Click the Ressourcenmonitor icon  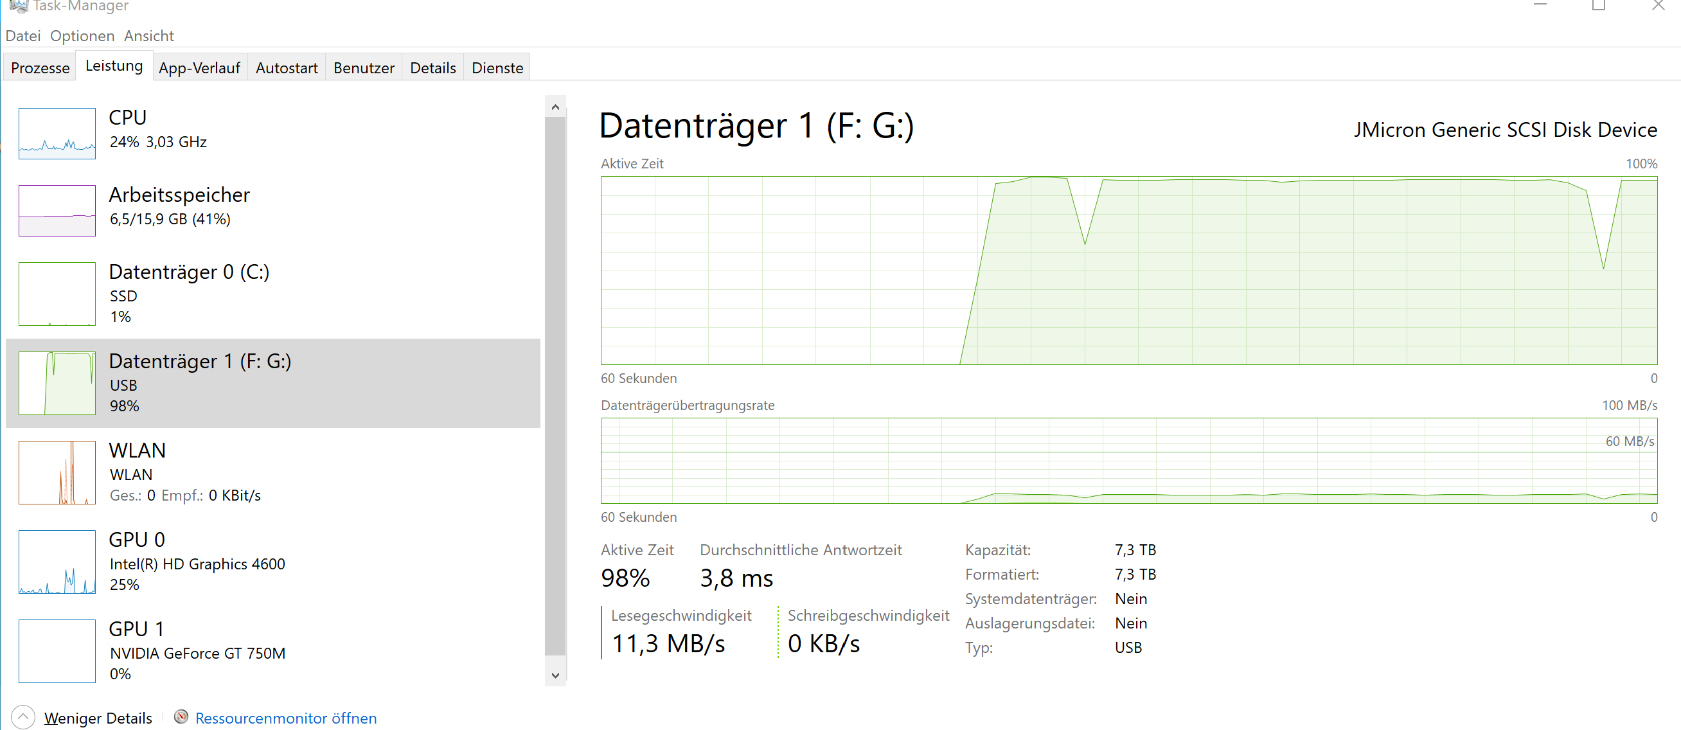tap(181, 717)
